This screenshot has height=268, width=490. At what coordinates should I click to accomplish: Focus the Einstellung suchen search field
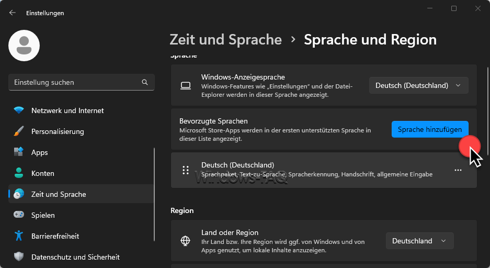point(81,82)
